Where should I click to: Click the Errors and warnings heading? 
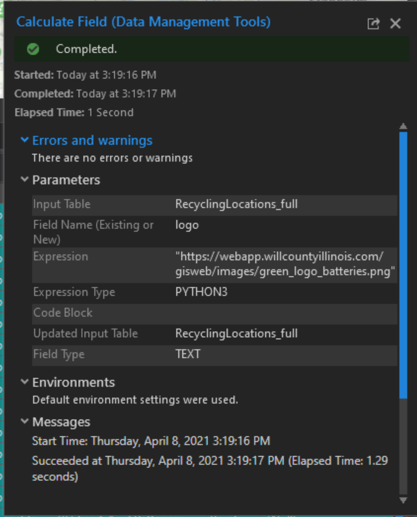click(x=92, y=140)
